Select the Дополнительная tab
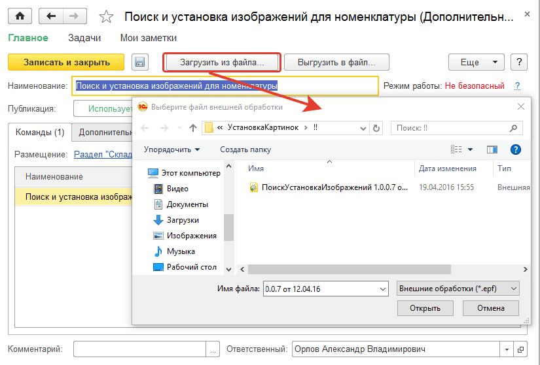This screenshot has width=540, height=365. [102, 133]
